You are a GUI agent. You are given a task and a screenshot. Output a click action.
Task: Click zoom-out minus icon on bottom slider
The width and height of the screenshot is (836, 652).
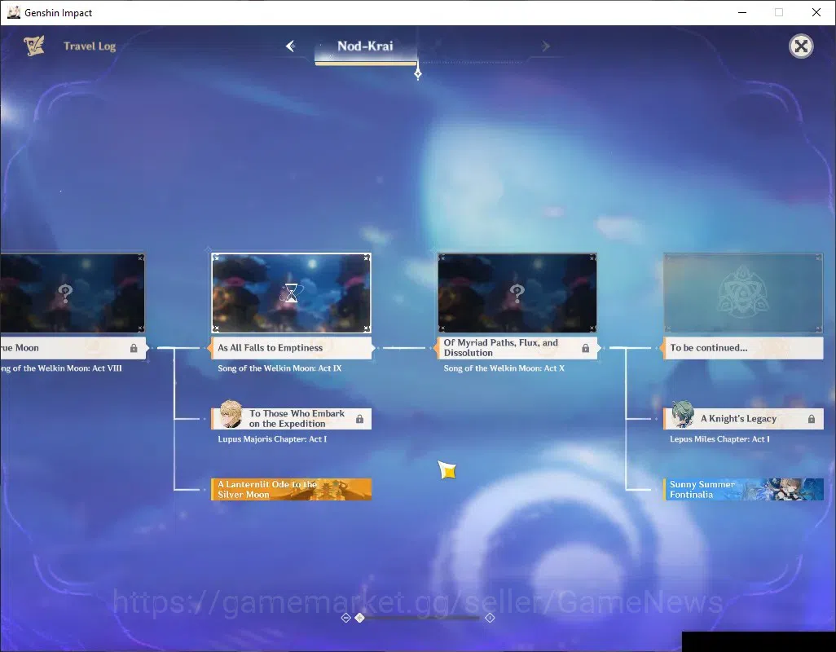click(x=346, y=618)
